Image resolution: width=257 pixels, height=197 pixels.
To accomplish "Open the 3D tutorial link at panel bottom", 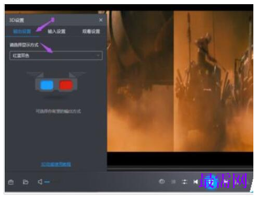I will click(56, 165).
